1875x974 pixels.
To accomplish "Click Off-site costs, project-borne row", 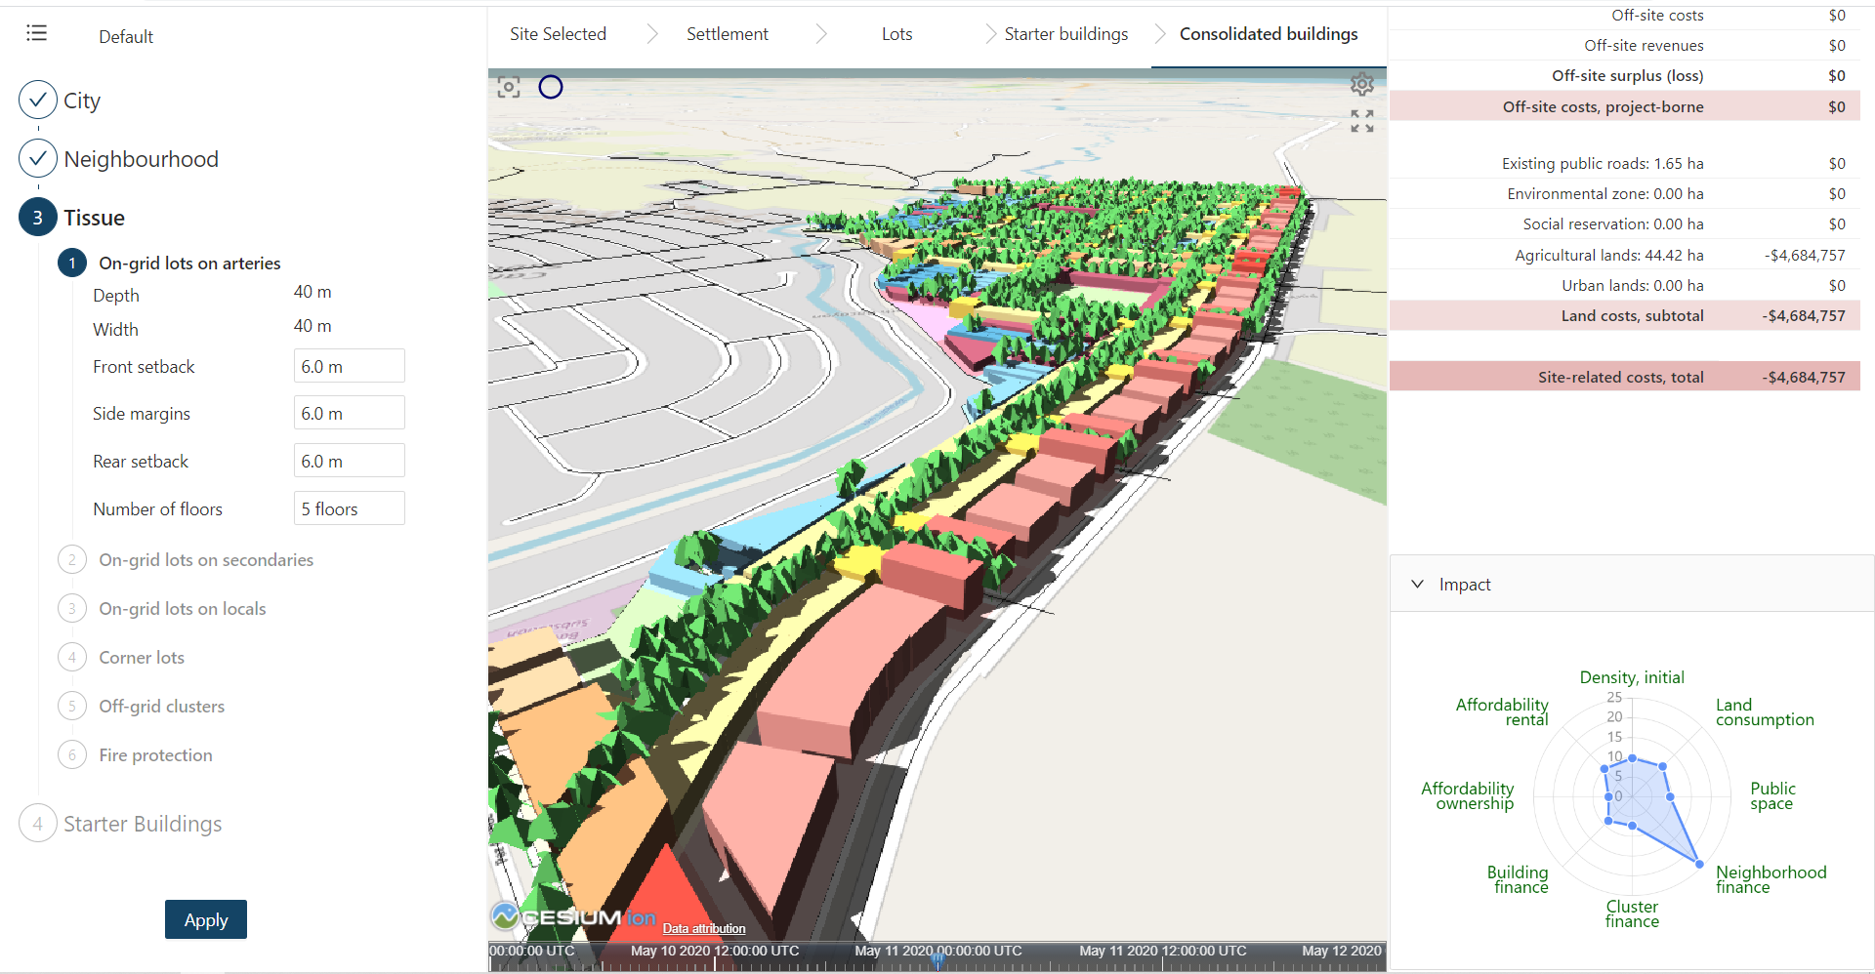I will 1625,106.
